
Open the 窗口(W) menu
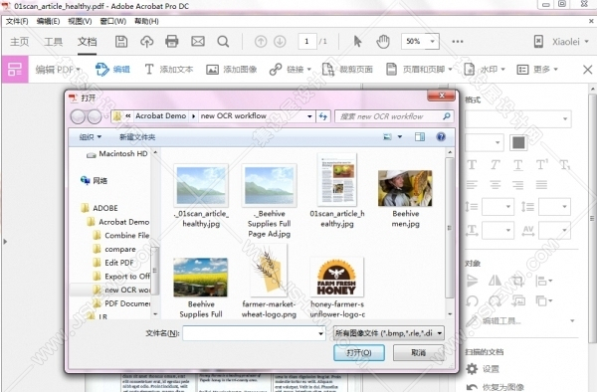pyautogui.click(x=113, y=21)
